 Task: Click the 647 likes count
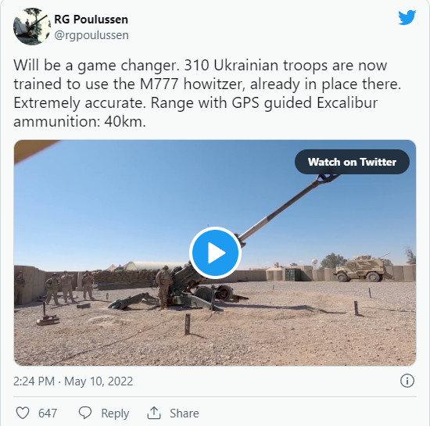click(48, 413)
